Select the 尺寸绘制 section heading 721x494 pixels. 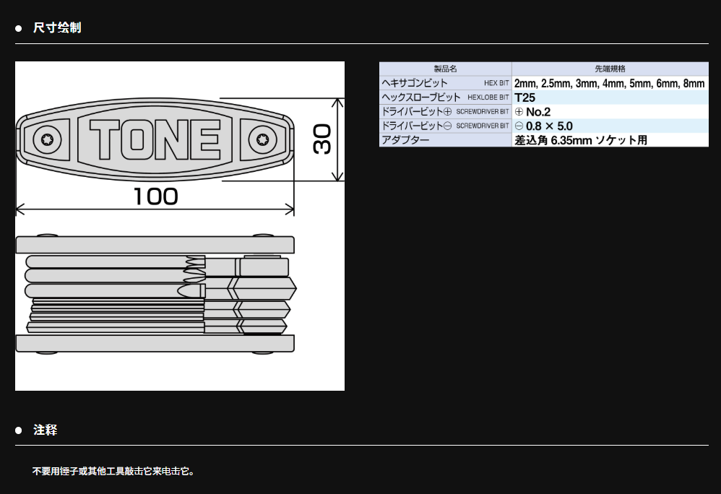pos(57,28)
